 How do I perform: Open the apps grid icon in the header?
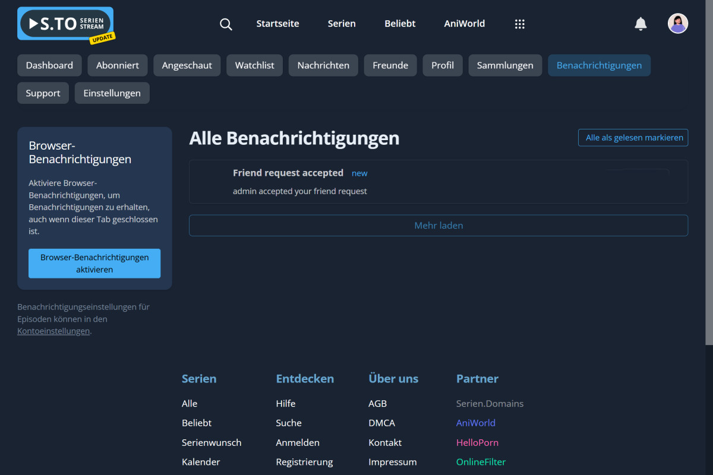520,24
